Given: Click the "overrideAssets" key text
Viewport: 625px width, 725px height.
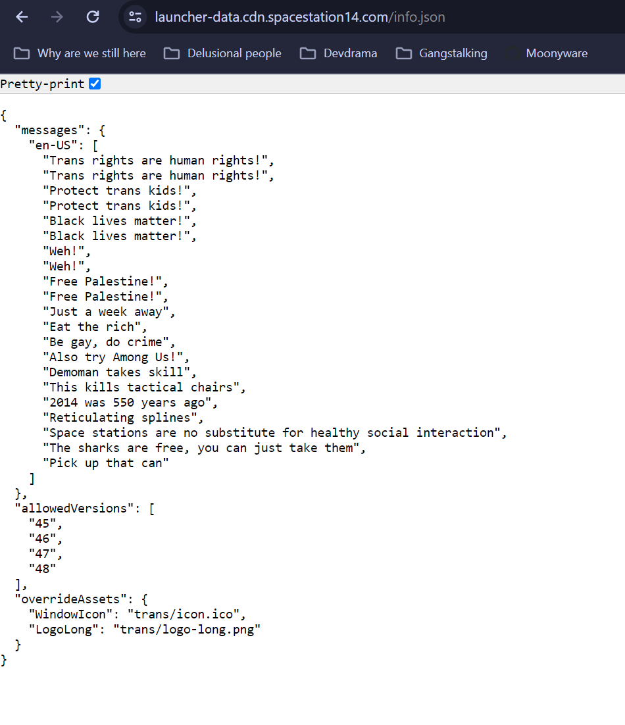Looking at the screenshot, I should click(71, 599).
